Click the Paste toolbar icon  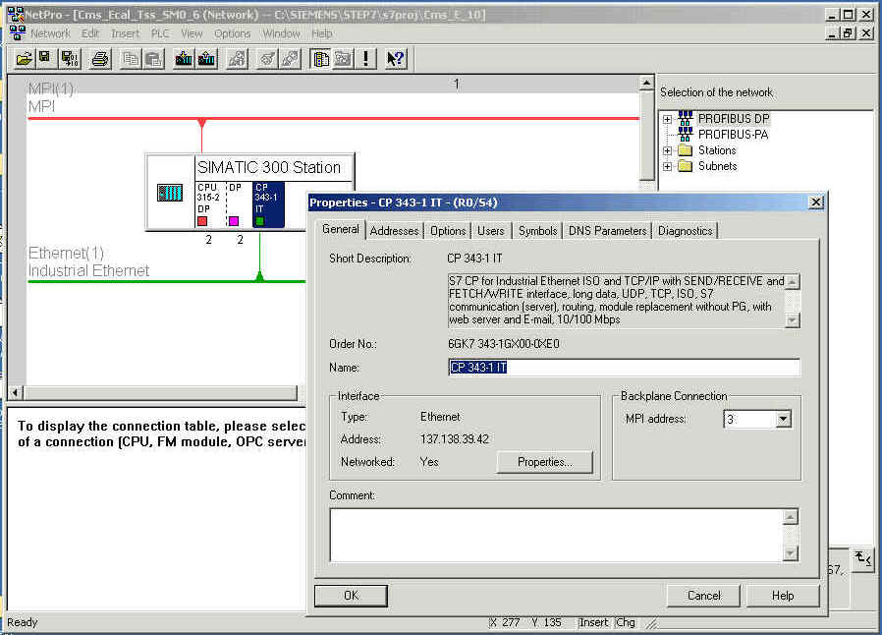[x=153, y=59]
